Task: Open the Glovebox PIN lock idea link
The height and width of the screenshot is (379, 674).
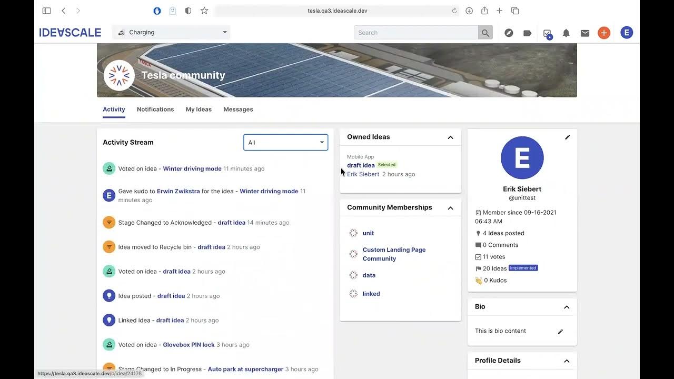Action: click(x=189, y=345)
